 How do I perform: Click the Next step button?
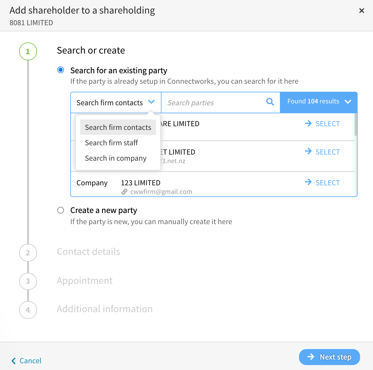click(330, 357)
